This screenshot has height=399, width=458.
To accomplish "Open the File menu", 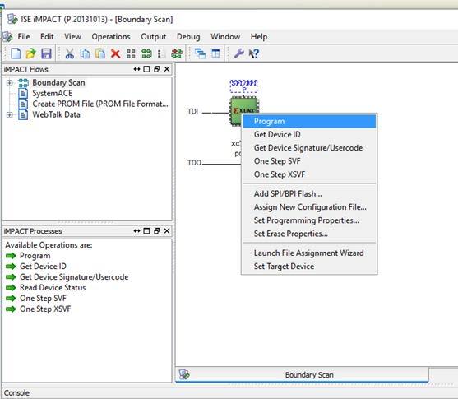I will click(x=24, y=37).
